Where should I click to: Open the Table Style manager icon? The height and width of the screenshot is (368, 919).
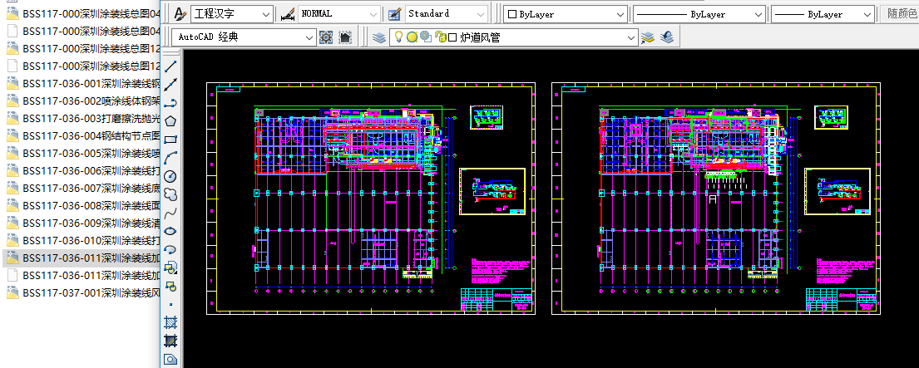pos(394,14)
